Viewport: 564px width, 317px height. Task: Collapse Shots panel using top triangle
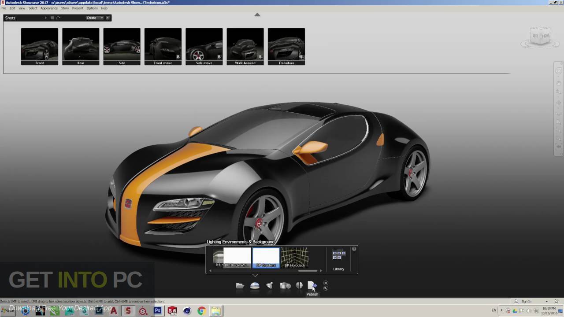(x=257, y=15)
